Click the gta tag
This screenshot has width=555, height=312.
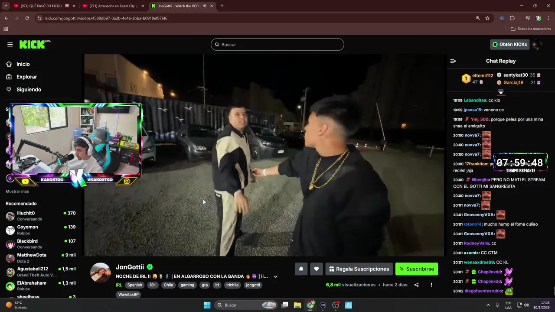205,285
